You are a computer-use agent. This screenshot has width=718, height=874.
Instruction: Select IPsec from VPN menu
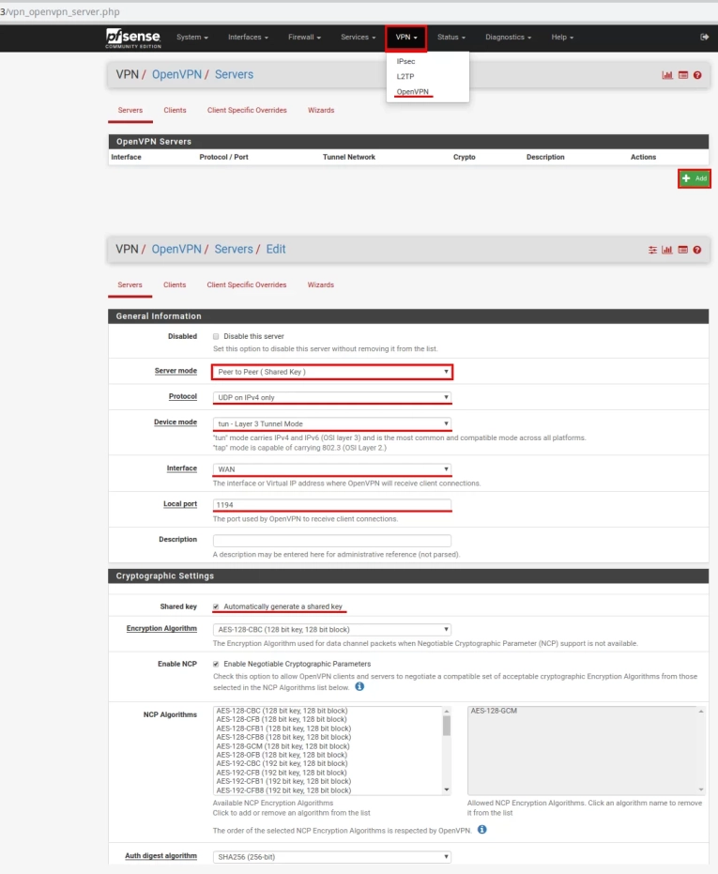tap(405, 61)
